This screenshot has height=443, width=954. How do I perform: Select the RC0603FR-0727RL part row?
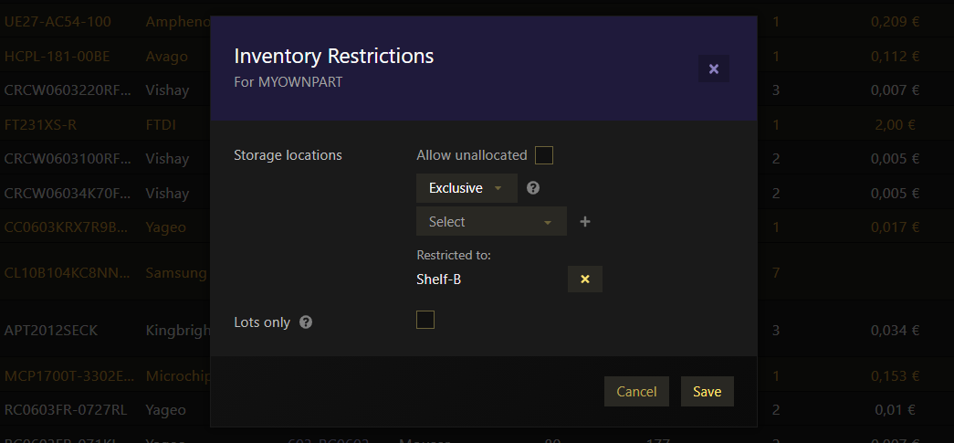(66, 409)
